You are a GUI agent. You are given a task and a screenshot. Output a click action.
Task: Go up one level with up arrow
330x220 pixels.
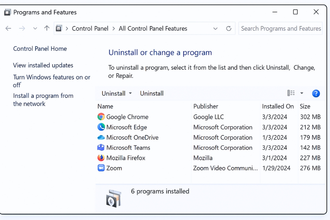tap(47, 29)
